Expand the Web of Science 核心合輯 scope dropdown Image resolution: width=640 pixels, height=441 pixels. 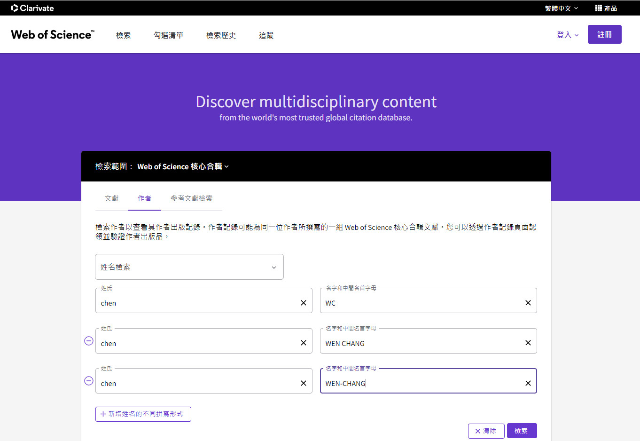coord(183,166)
